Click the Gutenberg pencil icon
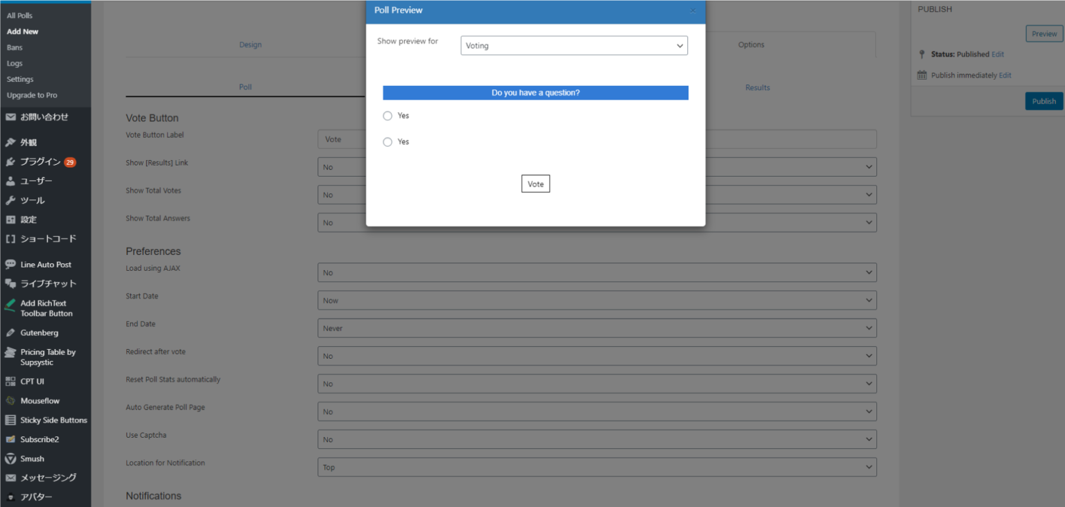The height and width of the screenshot is (507, 1065). click(x=10, y=333)
